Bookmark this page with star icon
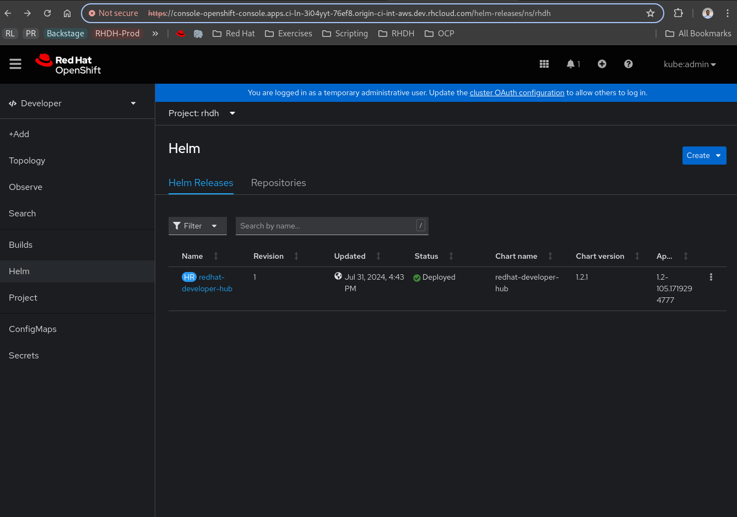The image size is (737, 517). pos(651,13)
